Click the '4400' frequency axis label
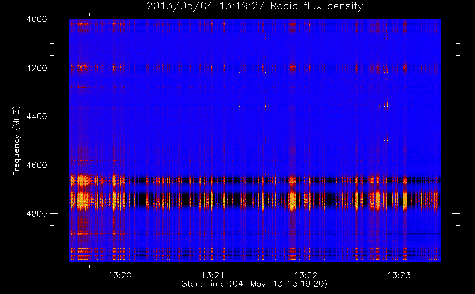The height and width of the screenshot is (294, 475). pos(37,116)
